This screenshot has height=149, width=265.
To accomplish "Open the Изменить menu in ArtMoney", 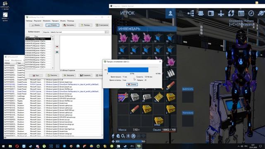I will pyautogui.click(x=47, y=21).
